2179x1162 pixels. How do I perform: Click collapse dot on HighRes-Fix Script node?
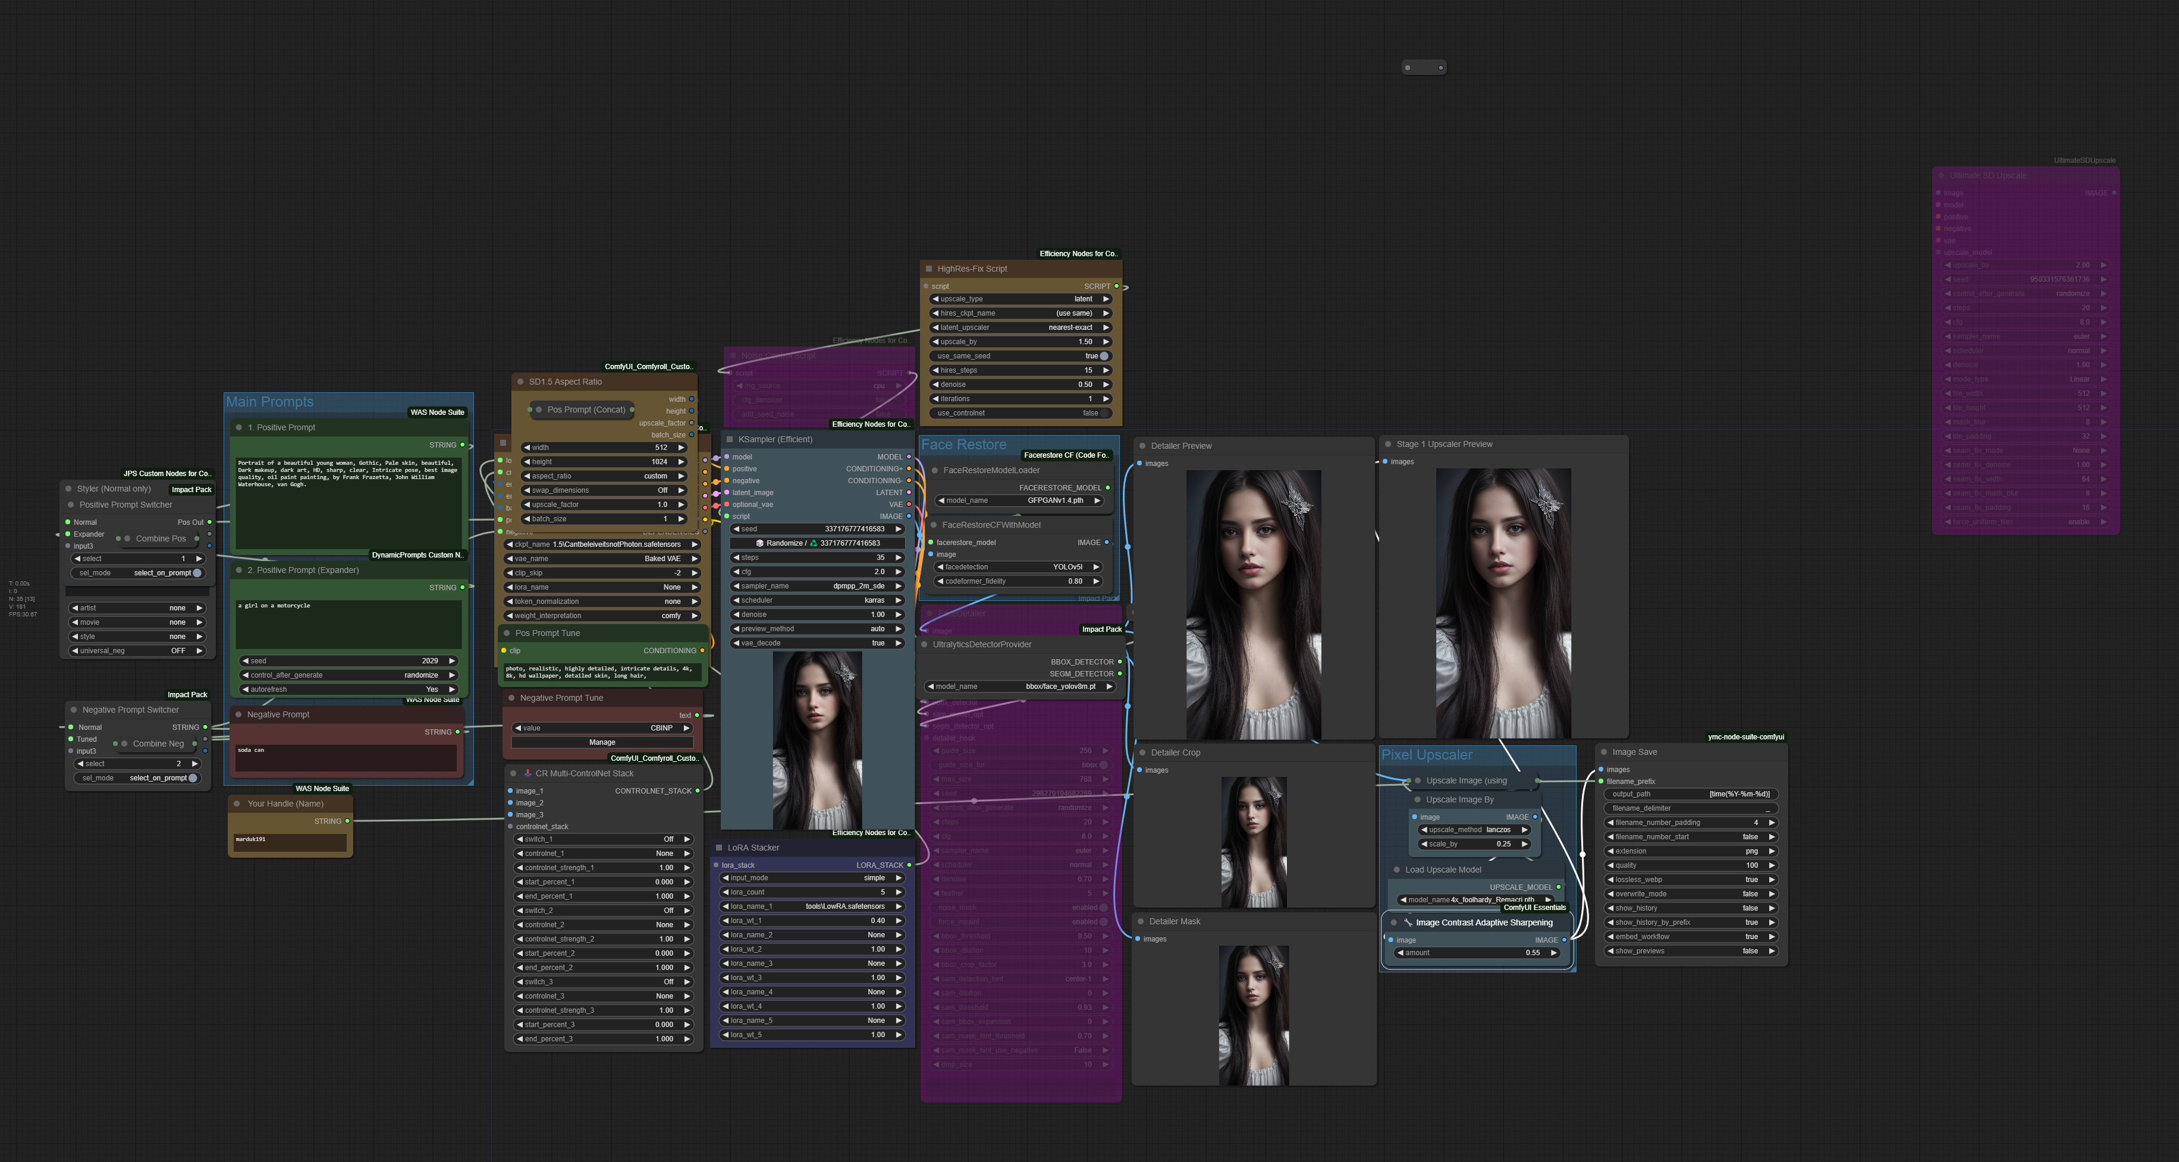click(x=928, y=269)
